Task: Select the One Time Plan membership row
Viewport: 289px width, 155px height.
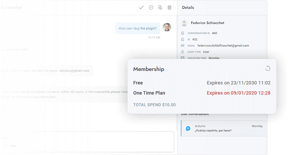Action: tap(202, 93)
